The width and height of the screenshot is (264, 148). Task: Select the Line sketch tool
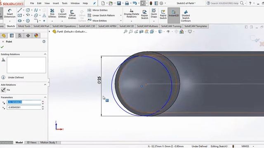click(x=20, y=10)
